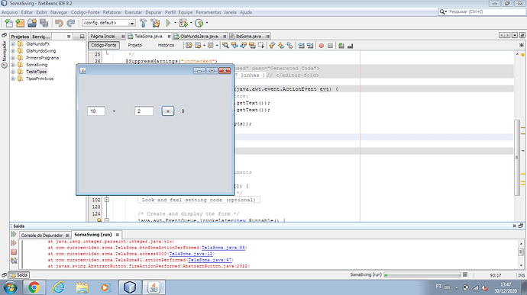Click the Windows Start button
This screenshot has width=527, height=295.
(x=11, y=287)
